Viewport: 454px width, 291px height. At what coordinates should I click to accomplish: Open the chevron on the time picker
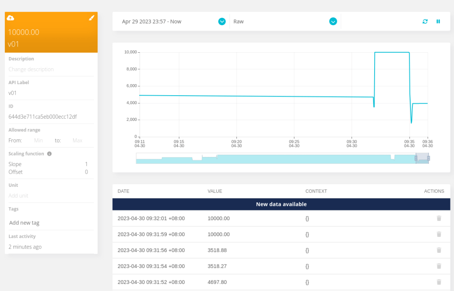click(221, 21)
